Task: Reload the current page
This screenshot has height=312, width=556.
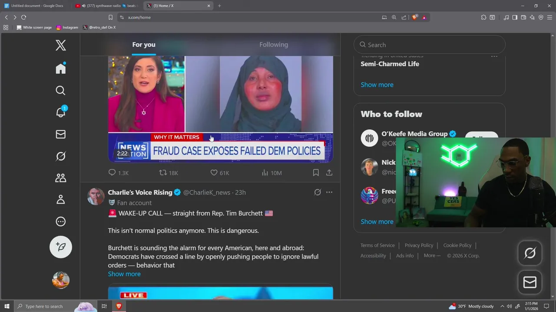Action: pyautogui.click(x=23, y=17)
